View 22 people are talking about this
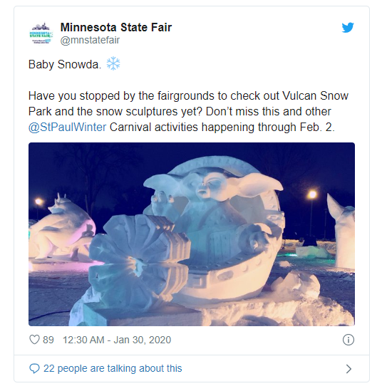The height and width of the screenshot is (391, 382). click(x=113, y=368)
